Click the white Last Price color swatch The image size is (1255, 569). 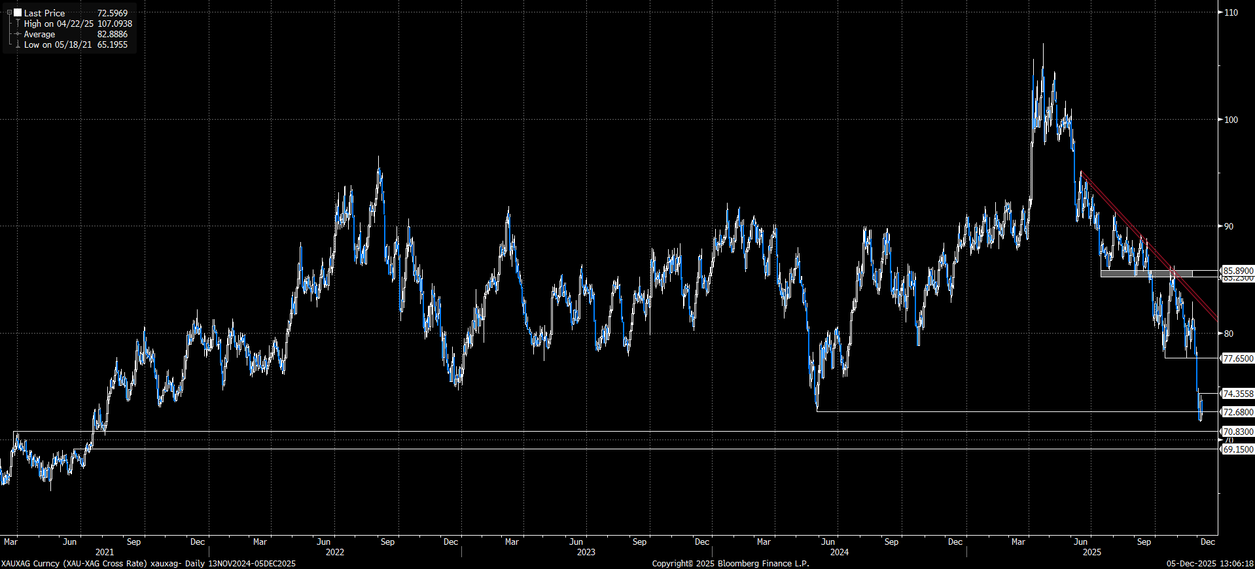tap(18, 13)
